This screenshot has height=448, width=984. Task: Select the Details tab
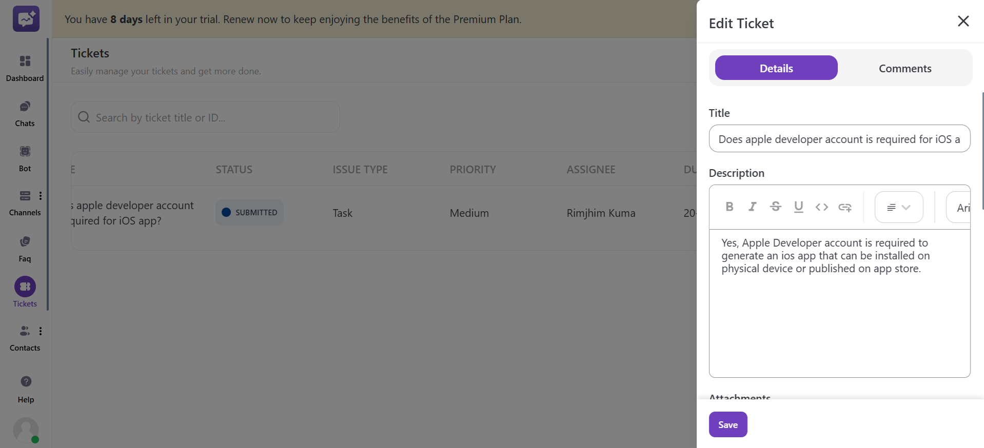click(x=776, y=68)
